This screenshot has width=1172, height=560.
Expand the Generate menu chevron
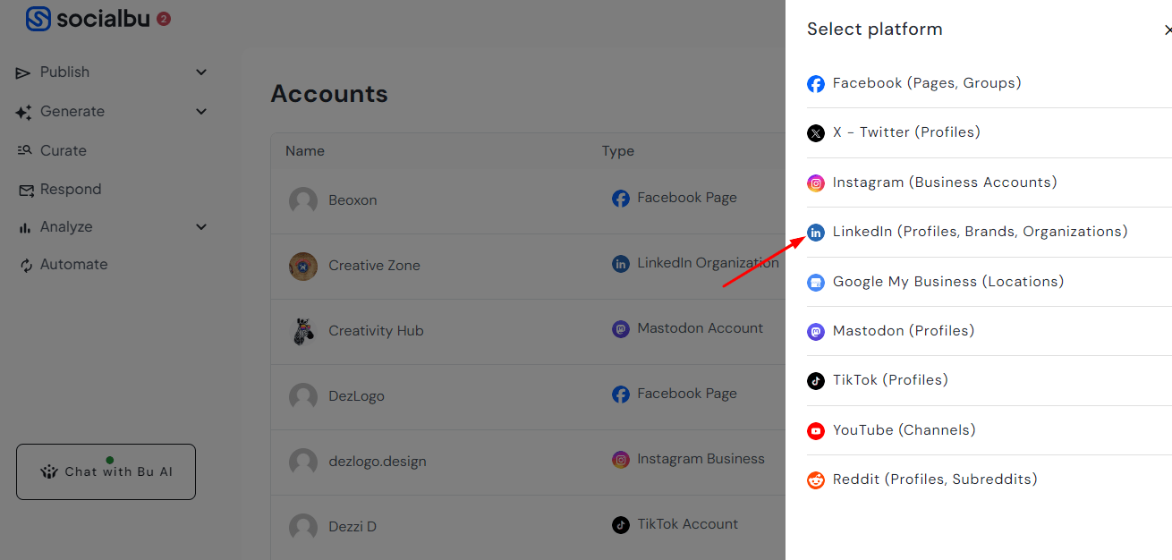click(201, 112)
